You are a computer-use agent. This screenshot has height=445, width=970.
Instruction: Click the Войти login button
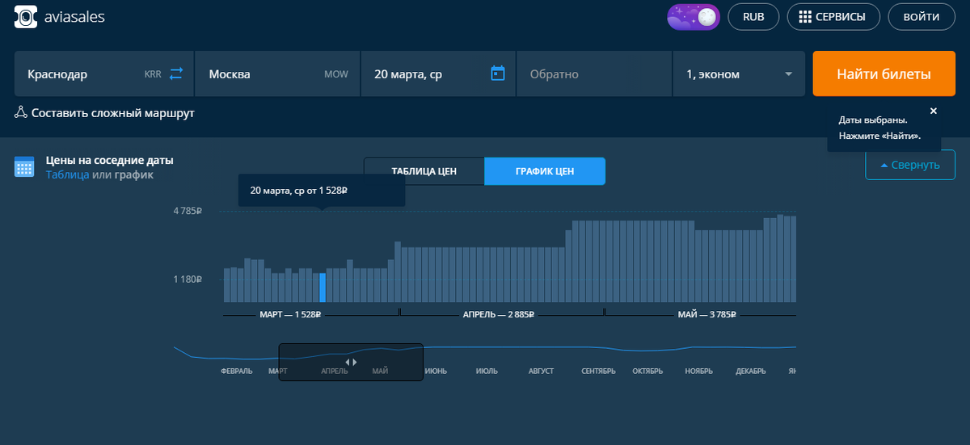tap(921, 17)
